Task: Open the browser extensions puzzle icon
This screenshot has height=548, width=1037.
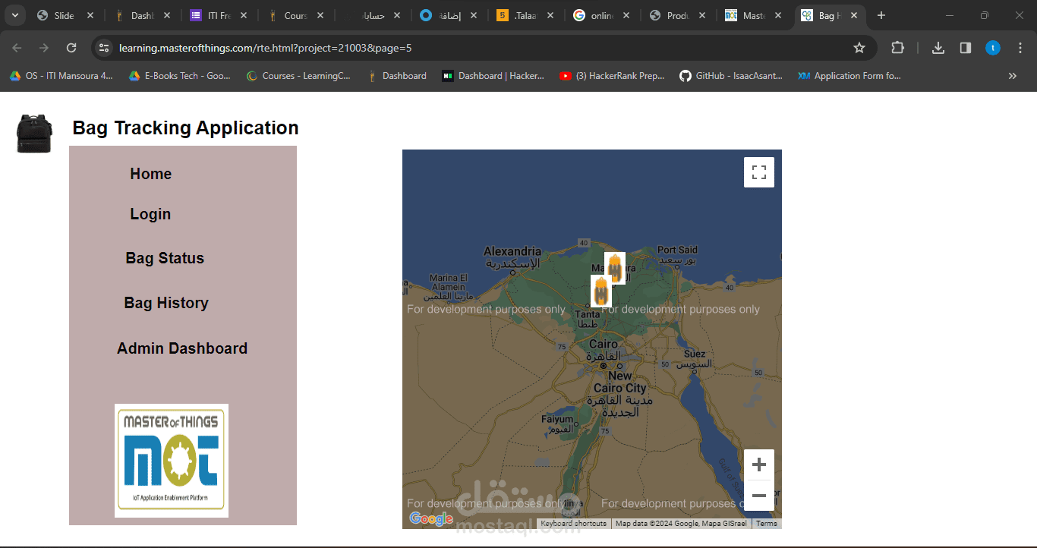Action: pyautogui.click(x=897, y=48)
